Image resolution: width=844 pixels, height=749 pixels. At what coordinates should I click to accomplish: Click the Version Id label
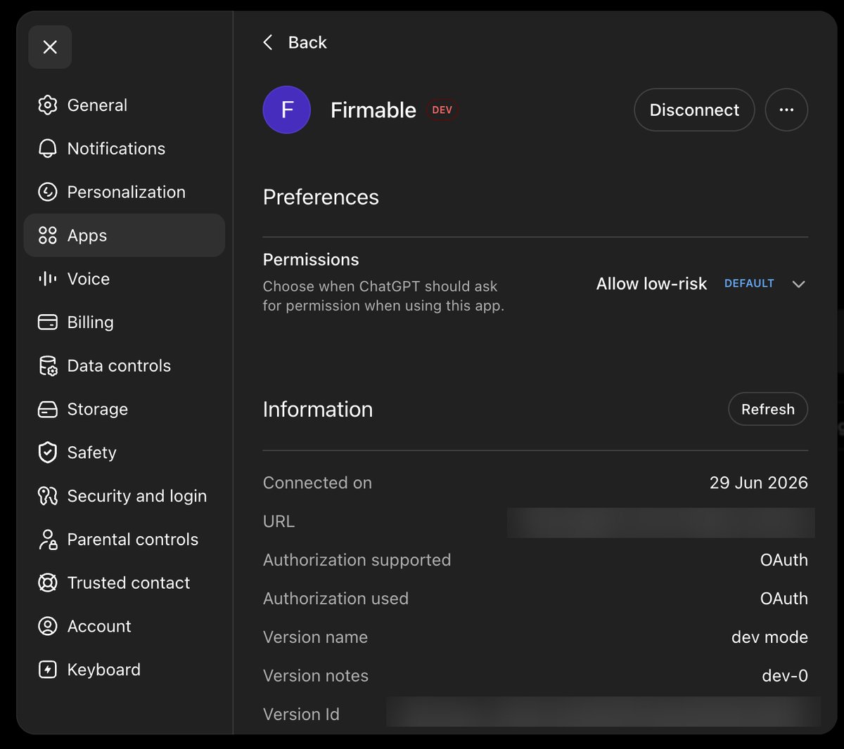[x=301, y=715]
